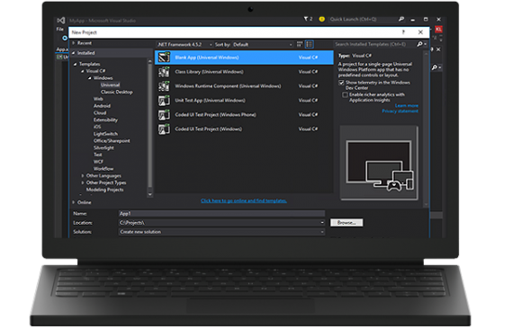Select the Test category in tree
Screen dimensions: 513x328
coord(98,155)
